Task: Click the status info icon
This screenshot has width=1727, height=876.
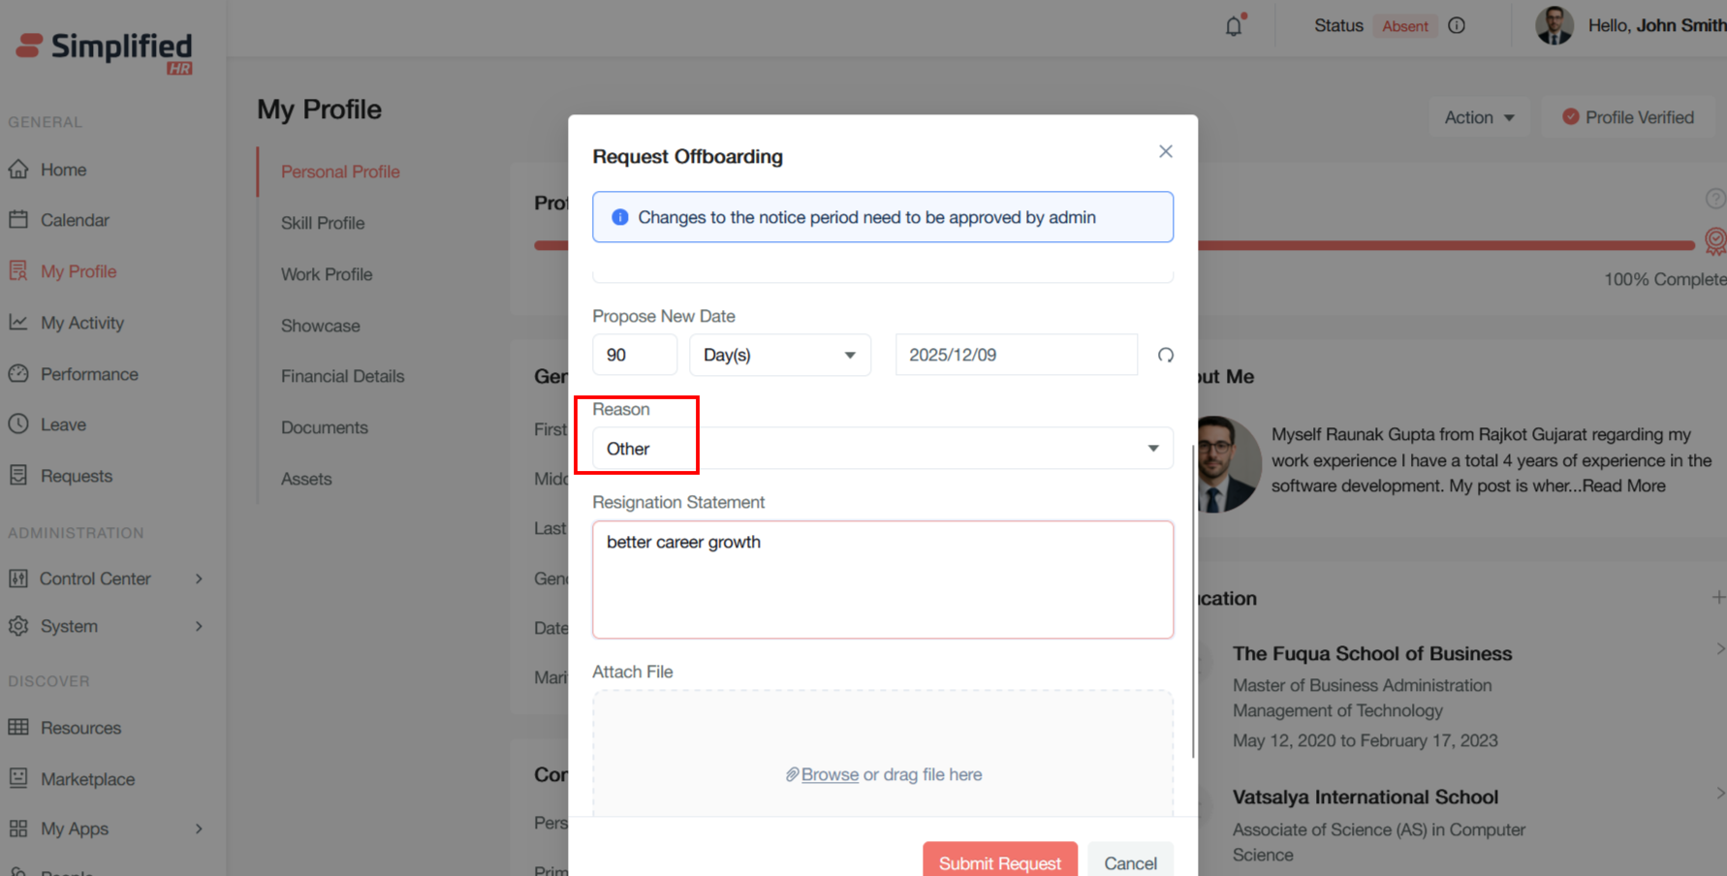Action: pyautogui.click(x=1456, y=26)
